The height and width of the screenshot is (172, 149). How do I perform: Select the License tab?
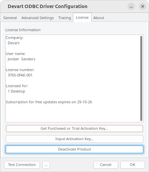(82, 17)
